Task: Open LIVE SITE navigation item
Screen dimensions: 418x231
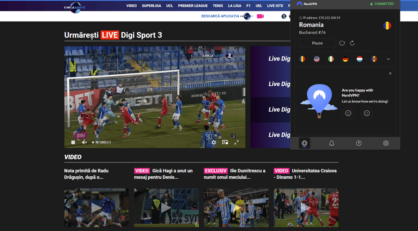Action: pyautogui.click(x=275, y=6)
